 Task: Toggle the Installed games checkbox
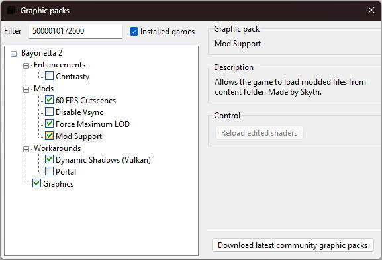point(134,31)
